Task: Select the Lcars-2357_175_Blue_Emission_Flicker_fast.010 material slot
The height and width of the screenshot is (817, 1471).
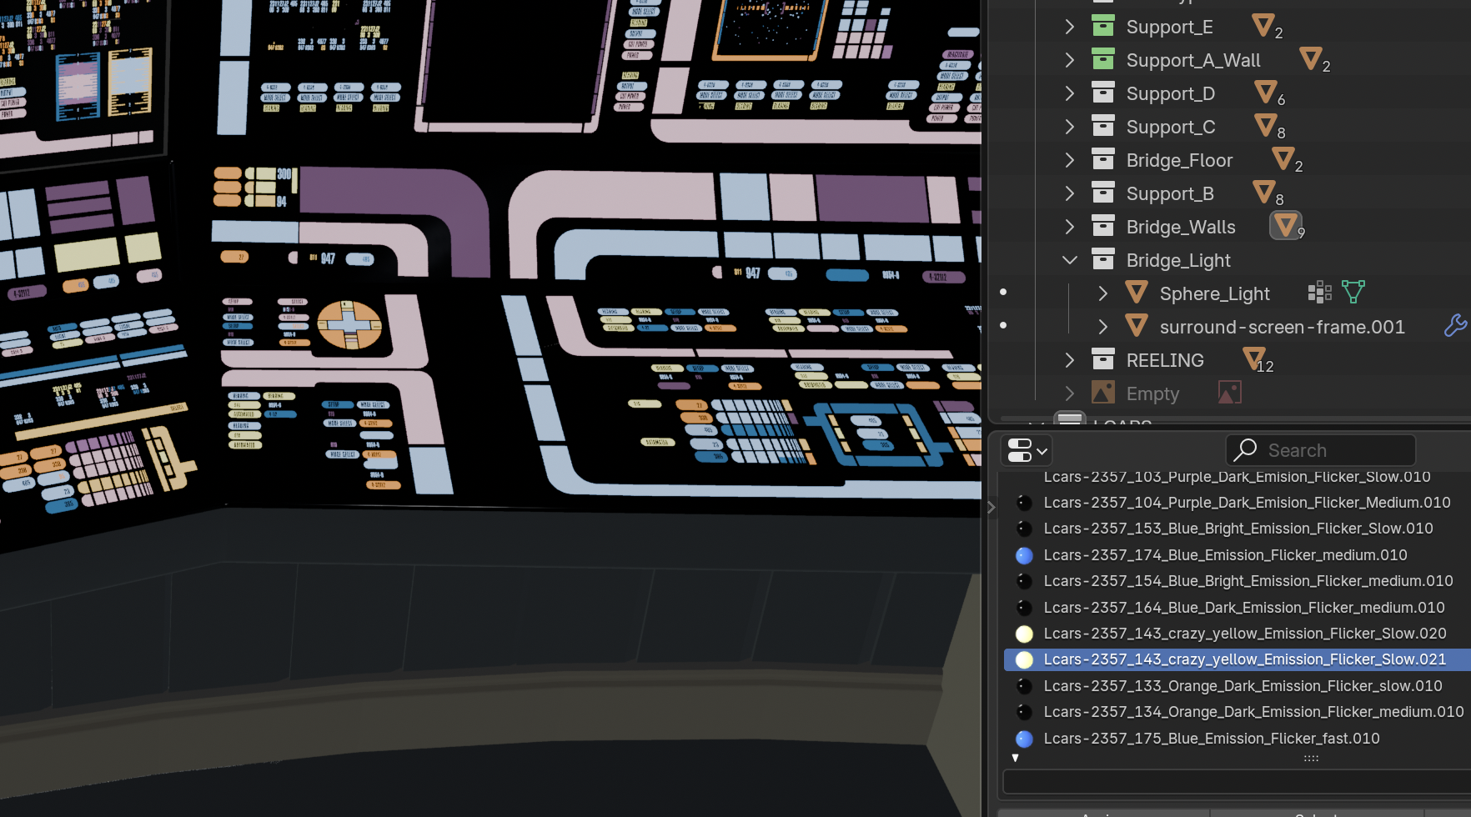Action: pyautogui.click(x=1211, y=739)
